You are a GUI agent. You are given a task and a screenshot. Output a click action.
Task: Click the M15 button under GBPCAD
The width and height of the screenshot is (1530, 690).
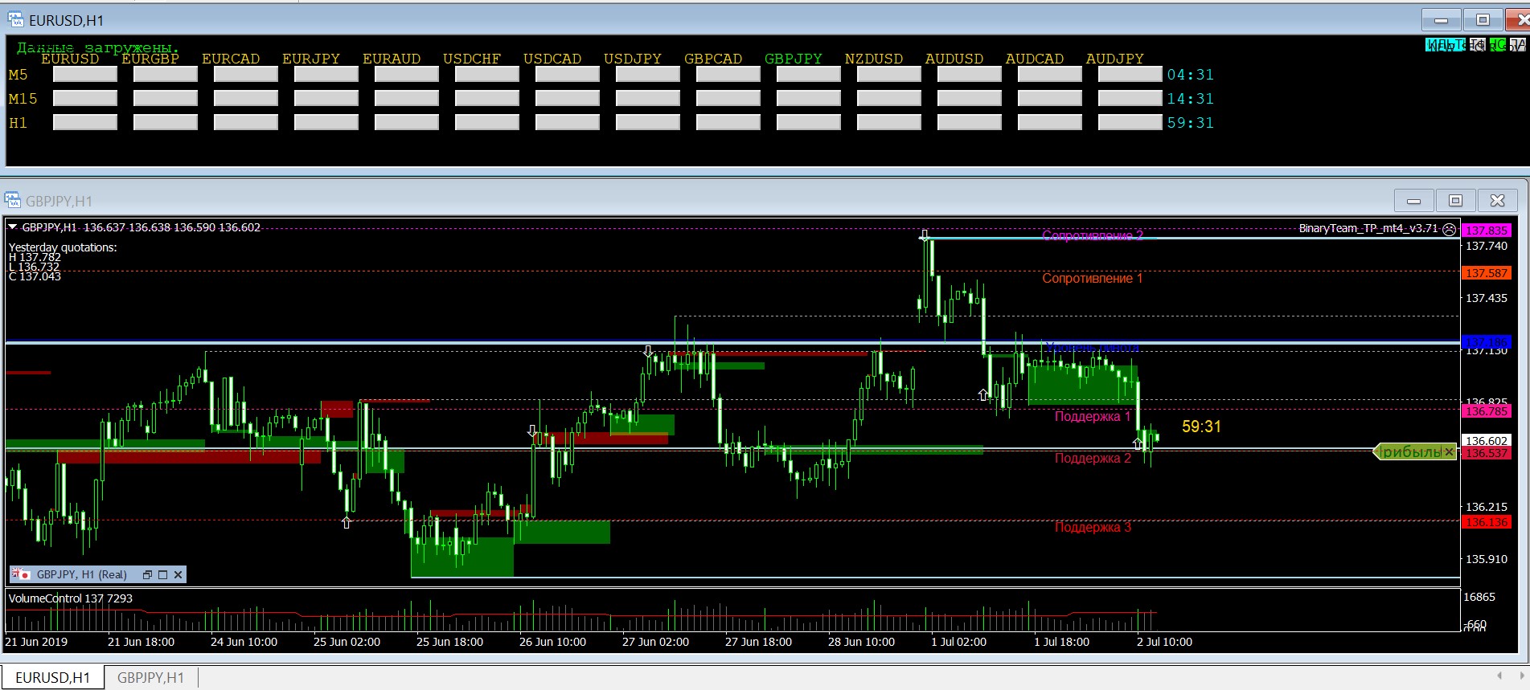click(728, 98)
